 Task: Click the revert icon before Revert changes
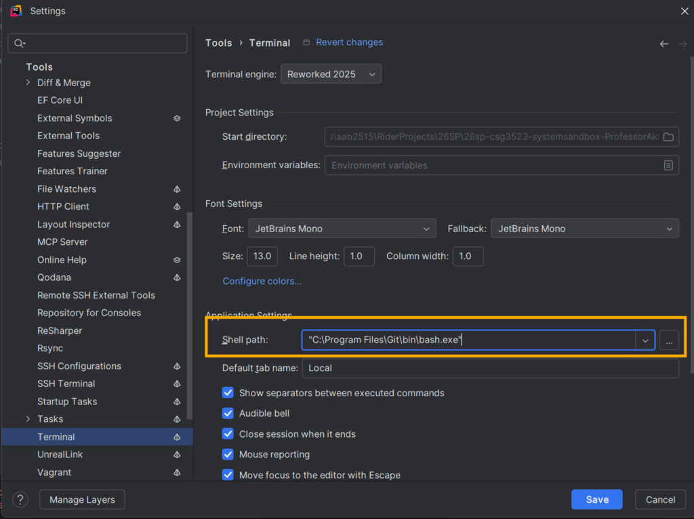(x=306, y=43)
